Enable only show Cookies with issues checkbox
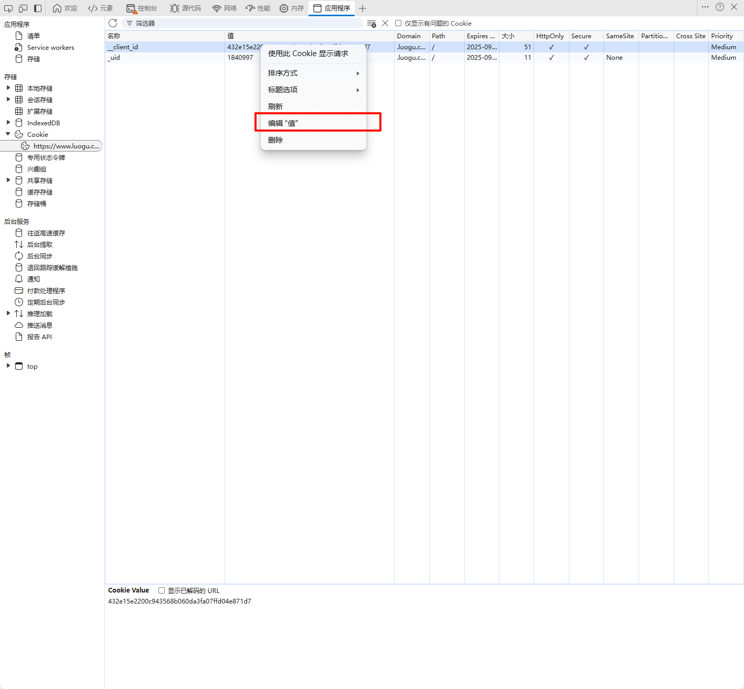 [398, 23]
